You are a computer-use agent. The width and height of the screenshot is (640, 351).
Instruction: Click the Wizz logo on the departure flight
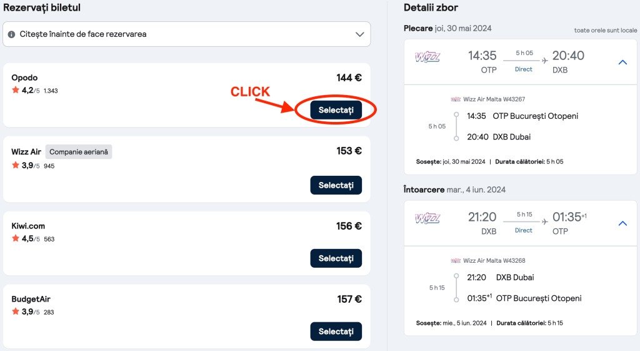[x=427, y=58]
